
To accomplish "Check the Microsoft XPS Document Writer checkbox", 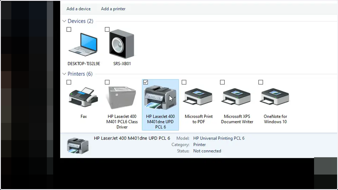I will click(222, 82).
